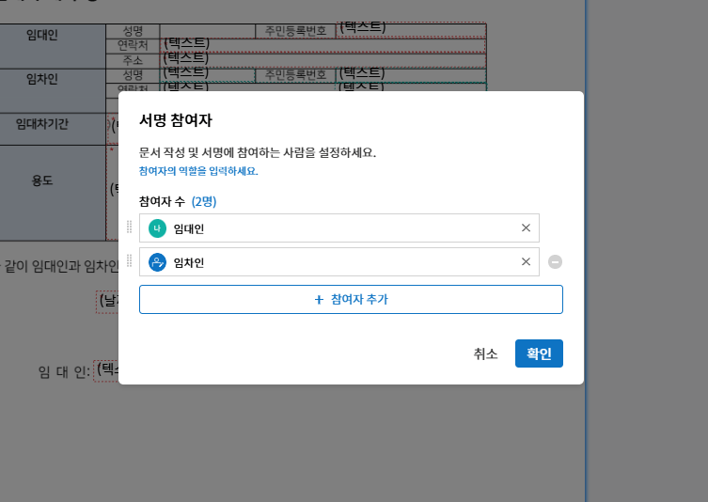Image resolution: width=708 pixels, height=502 pixels.
Task: Grab the drag handle beside 임대인 row
Action: coord(130,228)
